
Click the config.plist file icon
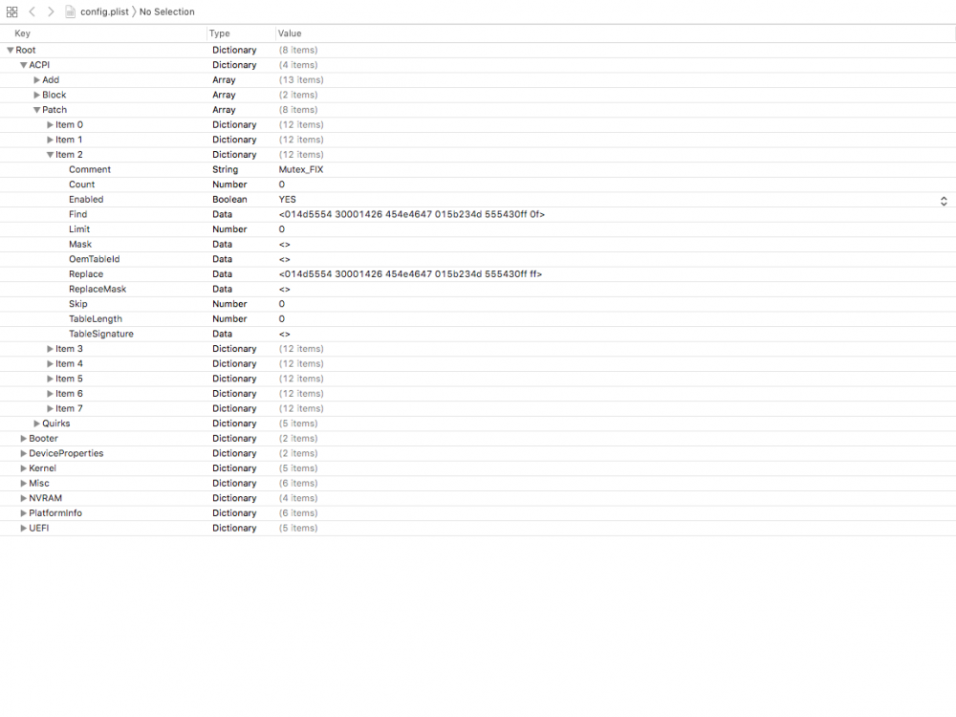[x=71, y=11]
